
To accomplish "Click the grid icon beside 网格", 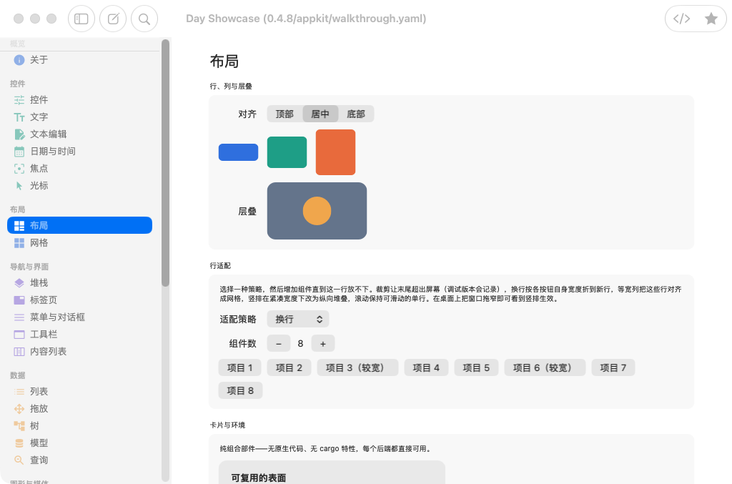I will coord(19,243).
